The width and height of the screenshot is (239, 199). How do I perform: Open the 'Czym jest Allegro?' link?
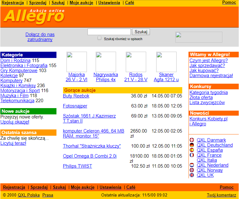(209, 60)
